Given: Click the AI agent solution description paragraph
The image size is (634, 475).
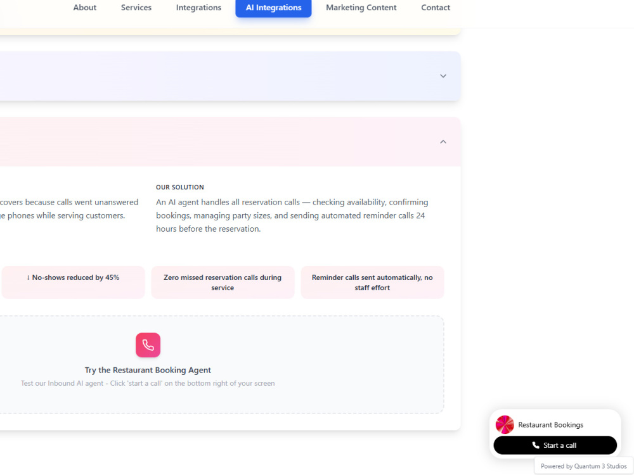Looking at the screenshot, I should coord(292,215).
